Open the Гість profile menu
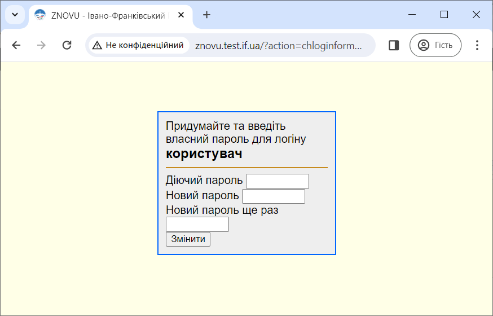The image size is (493, 316). tap(435, 45)
